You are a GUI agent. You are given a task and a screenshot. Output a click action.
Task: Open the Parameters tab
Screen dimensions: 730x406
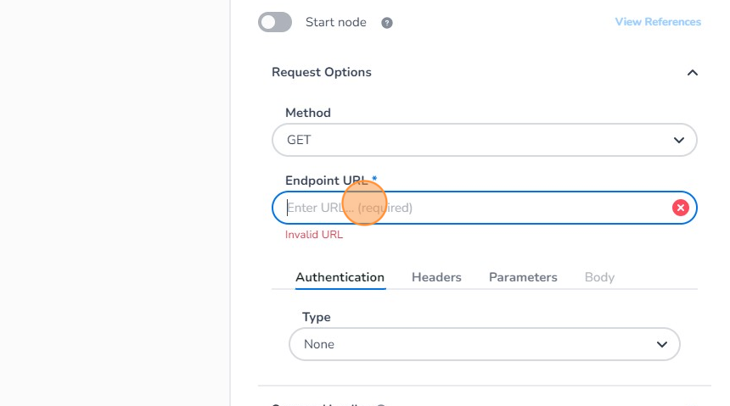(x=523, y=277)
